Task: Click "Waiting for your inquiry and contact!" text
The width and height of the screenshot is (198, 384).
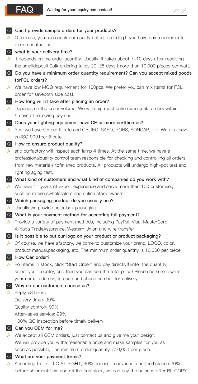Action: [x=79, y=10]
